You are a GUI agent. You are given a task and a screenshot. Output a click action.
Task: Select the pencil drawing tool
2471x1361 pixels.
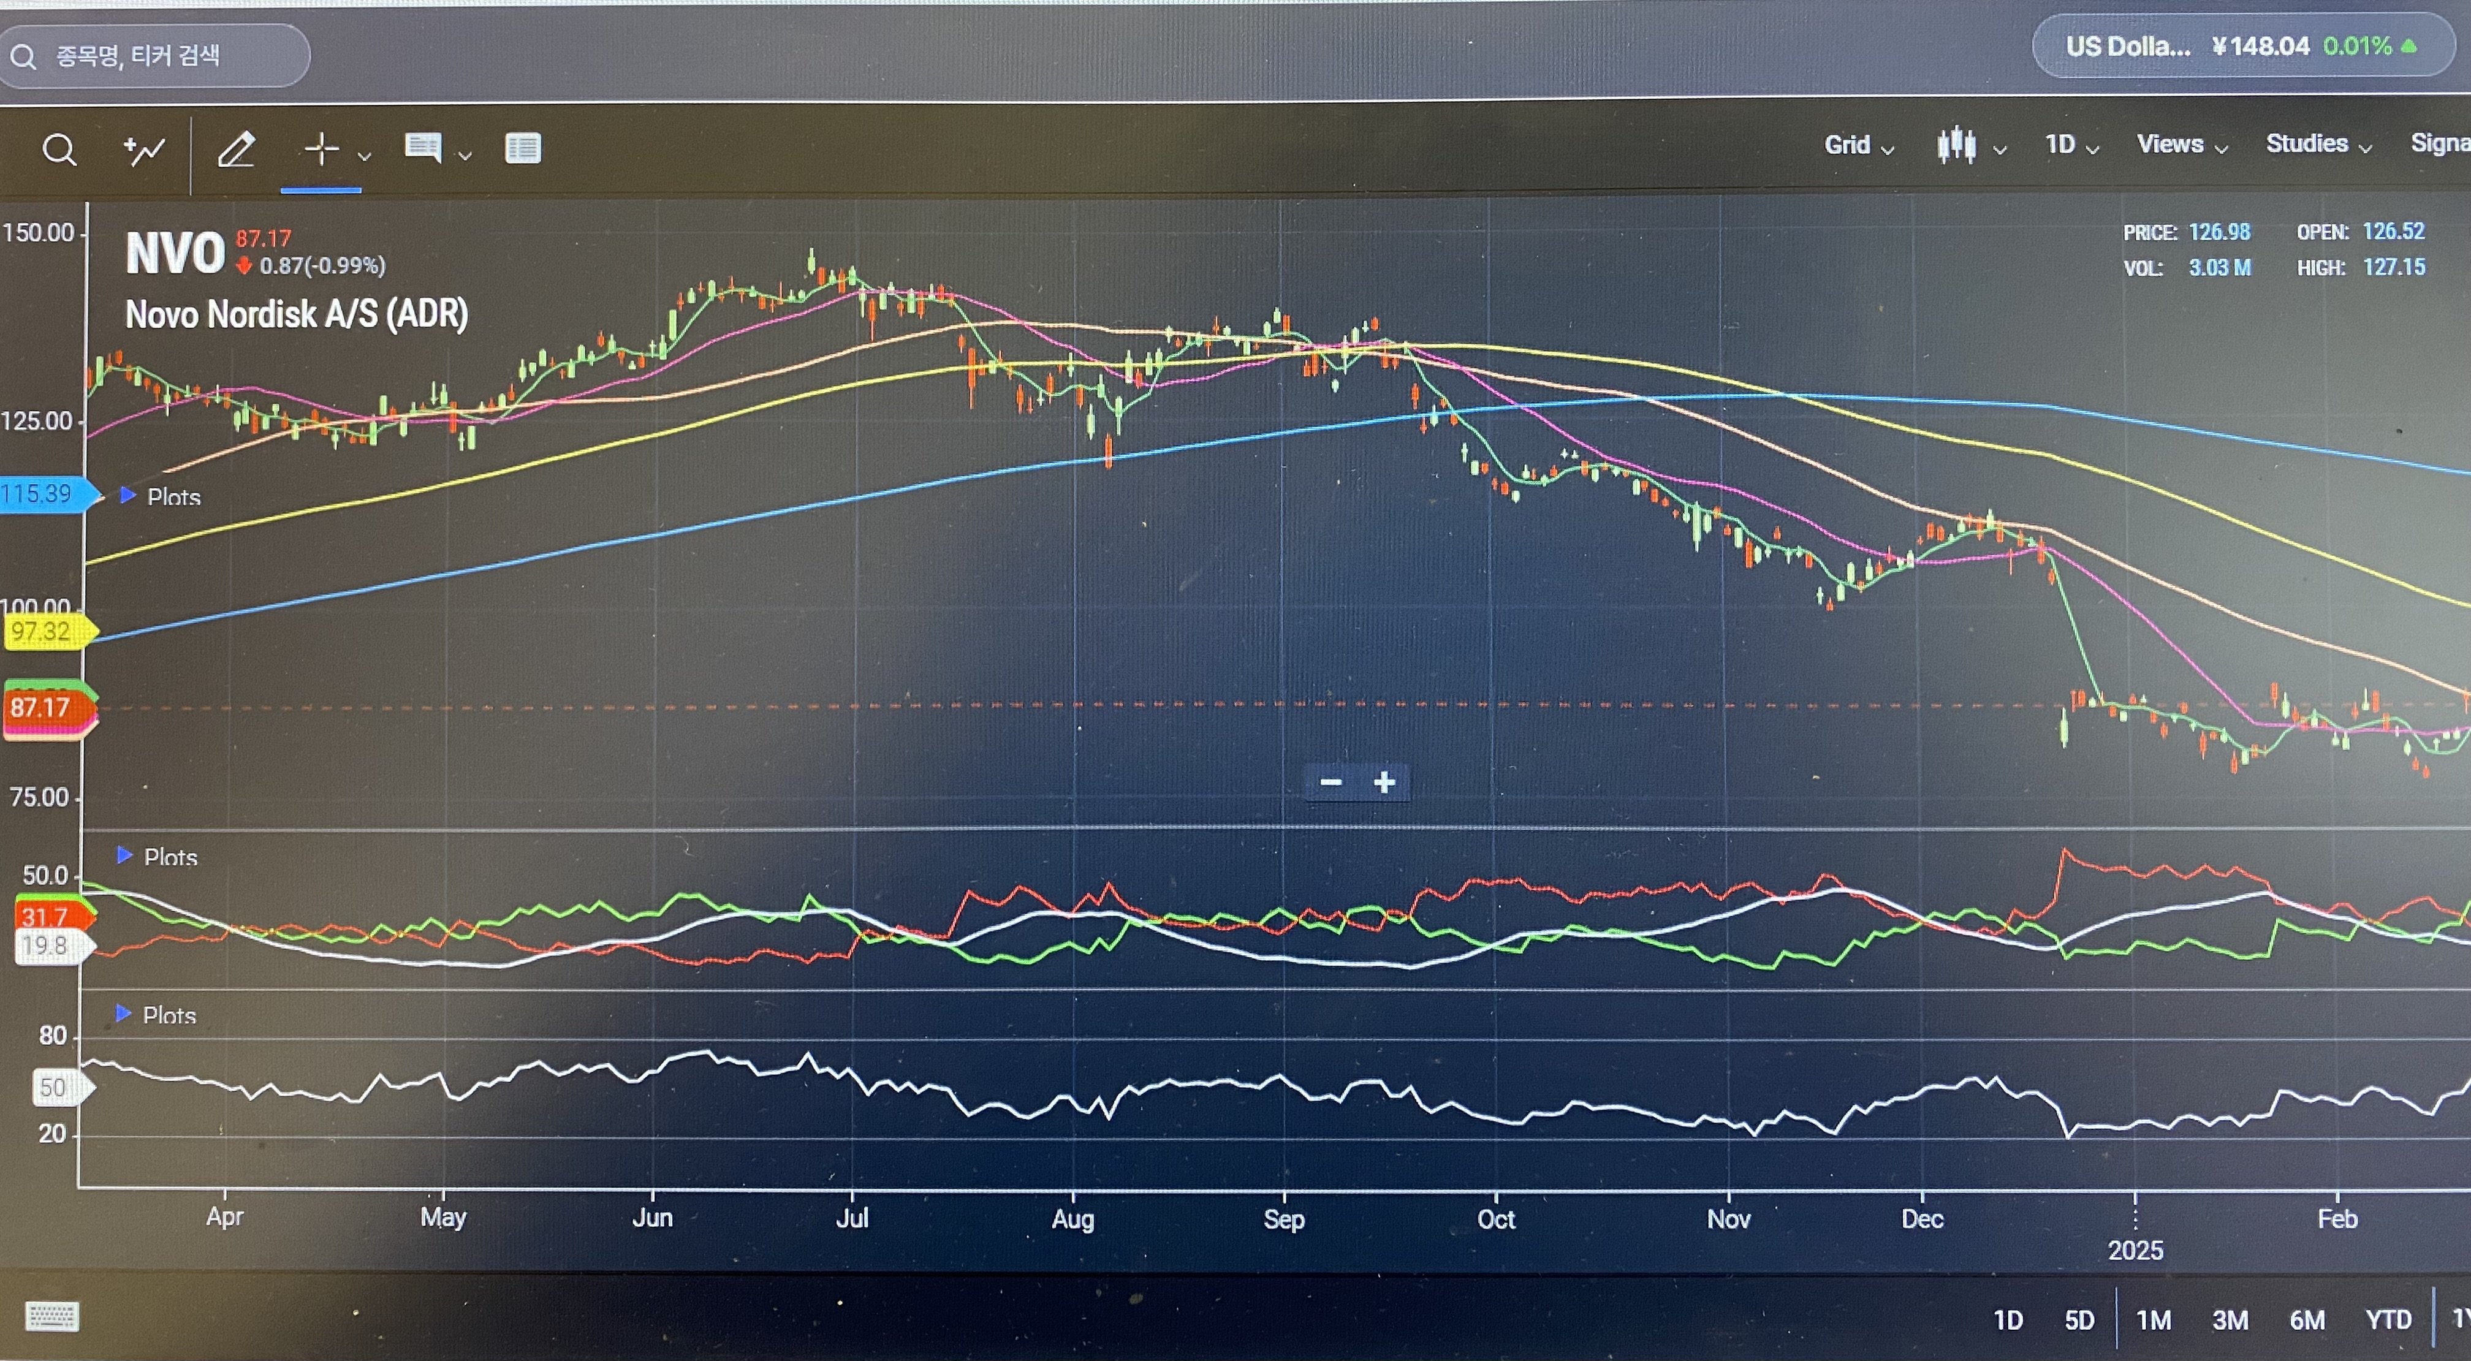tap(236, 150)
